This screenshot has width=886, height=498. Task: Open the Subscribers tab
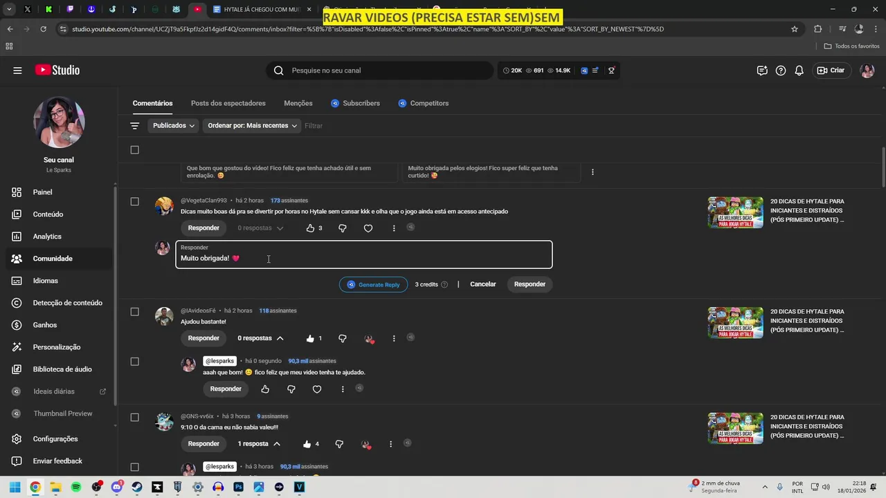355,103
